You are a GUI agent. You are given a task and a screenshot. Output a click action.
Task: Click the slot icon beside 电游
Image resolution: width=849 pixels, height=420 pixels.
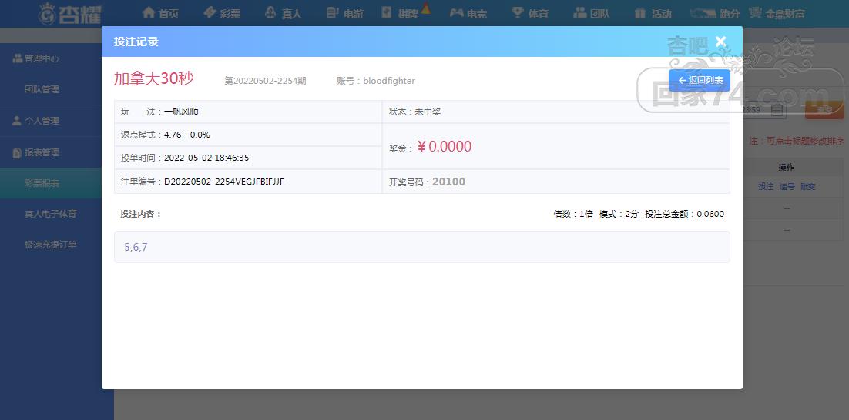click(333, 12)
